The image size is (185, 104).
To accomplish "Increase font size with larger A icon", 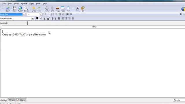I will tap(48, 18).
